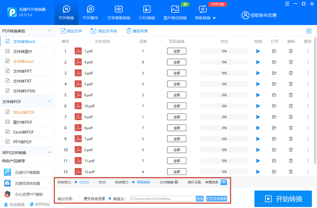Select the CAD转换 tab
Screen dimensions: 317x208
pos(147,13)
